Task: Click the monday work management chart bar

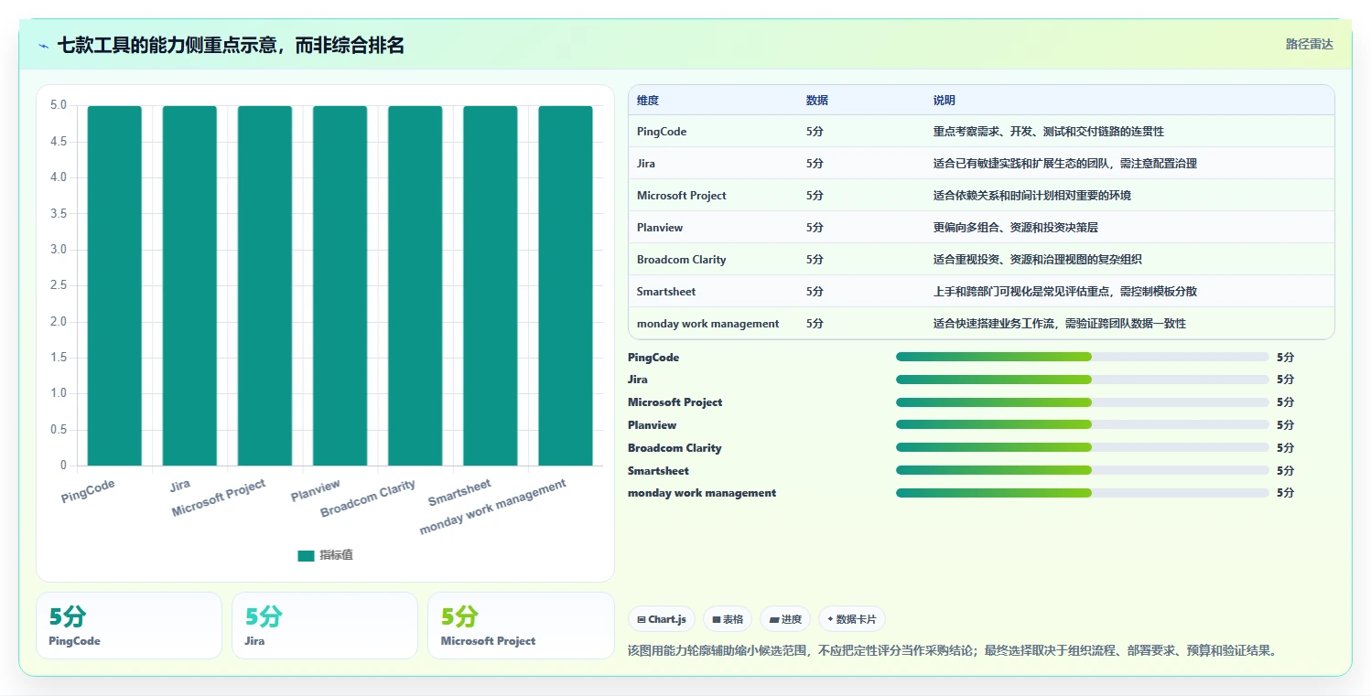Action: (565, 285)
